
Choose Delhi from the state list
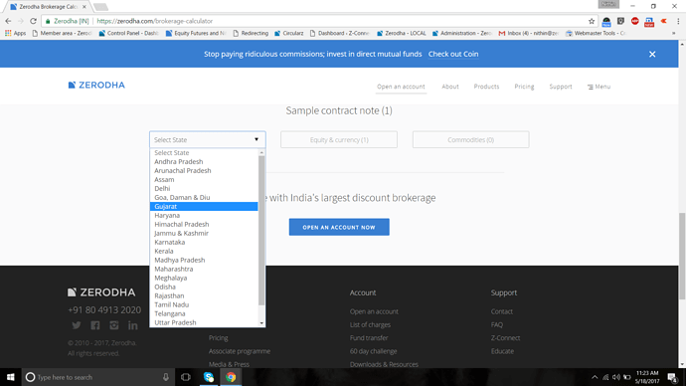coord(204,189)
